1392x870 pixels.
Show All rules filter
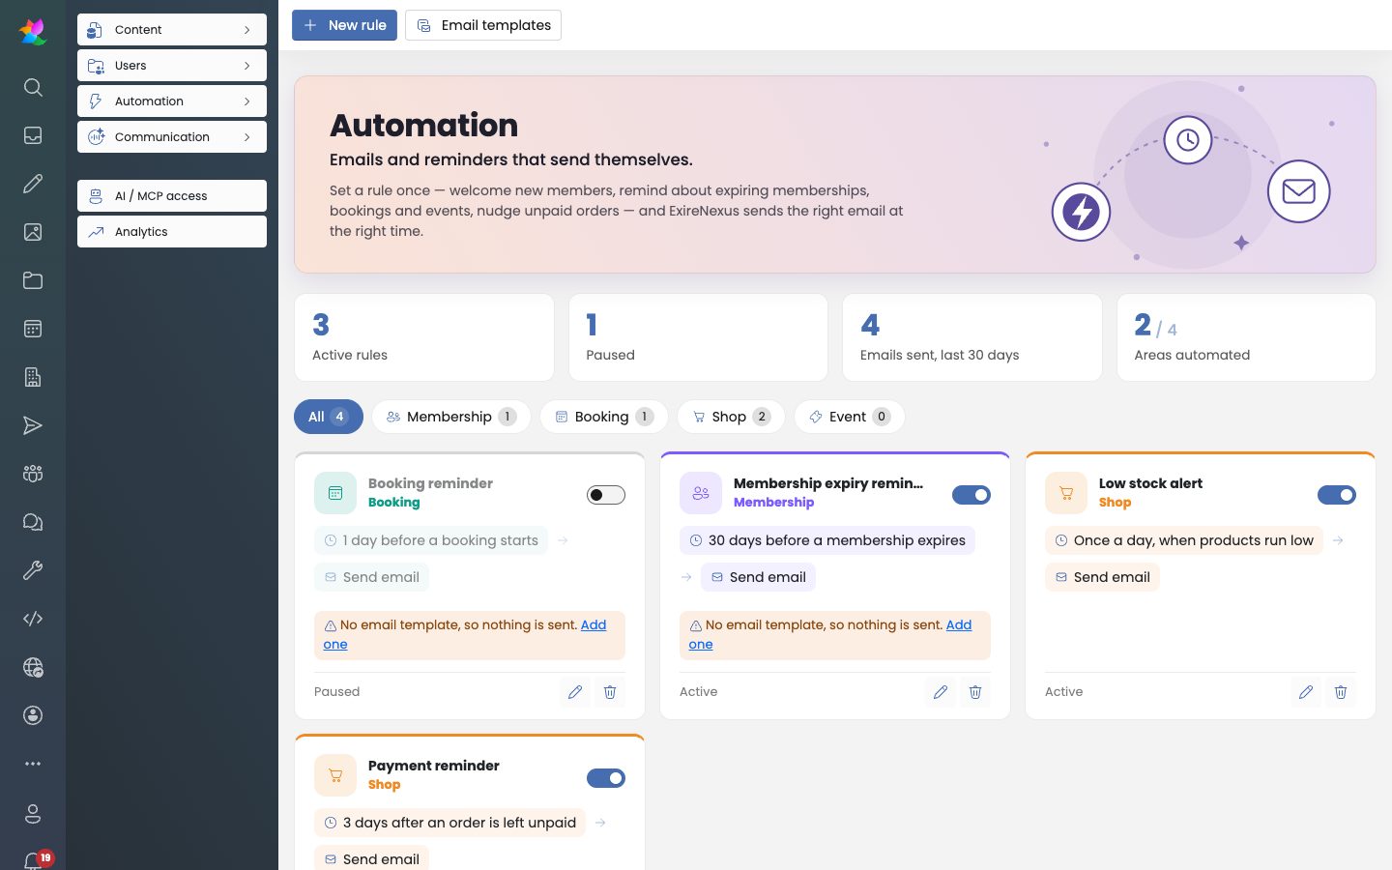[329, 417]
